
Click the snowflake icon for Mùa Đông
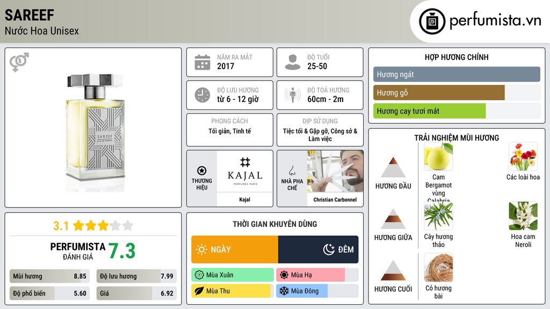pos(284,291)
